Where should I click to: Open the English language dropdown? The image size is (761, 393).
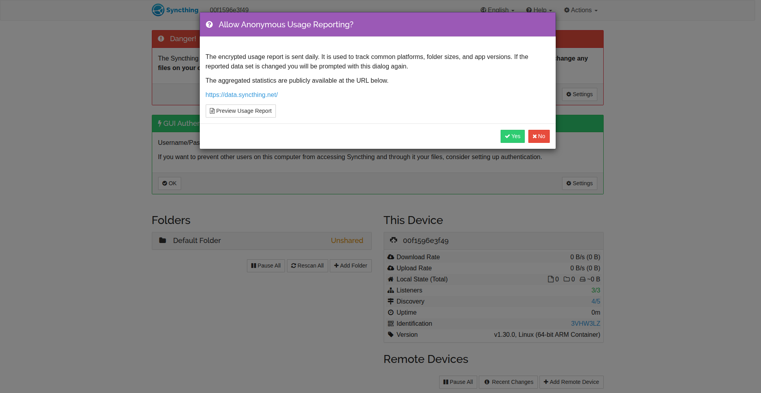tap(497, 10)
